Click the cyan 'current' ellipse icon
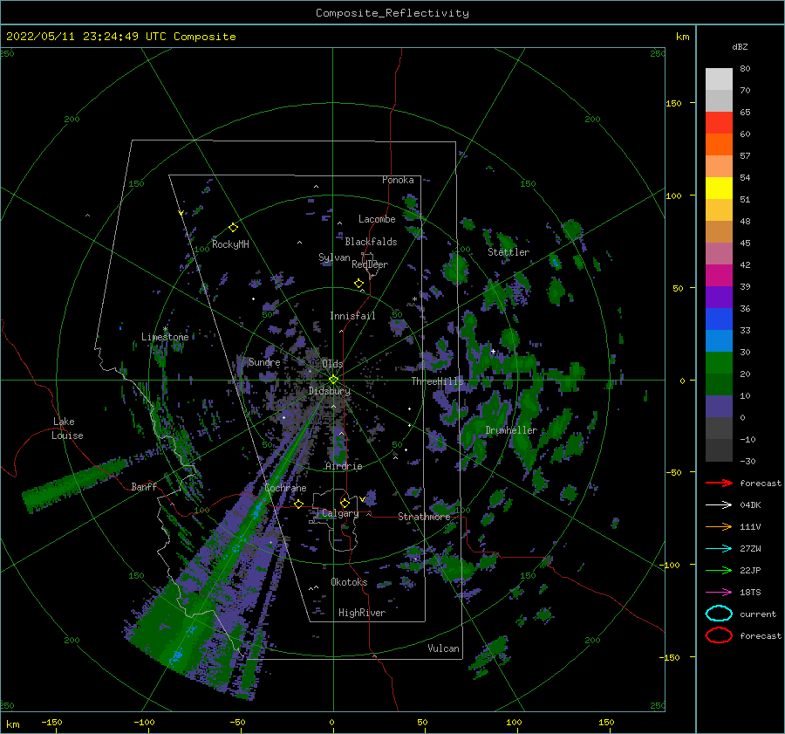785x734 pixels. [x=719, y=614]
